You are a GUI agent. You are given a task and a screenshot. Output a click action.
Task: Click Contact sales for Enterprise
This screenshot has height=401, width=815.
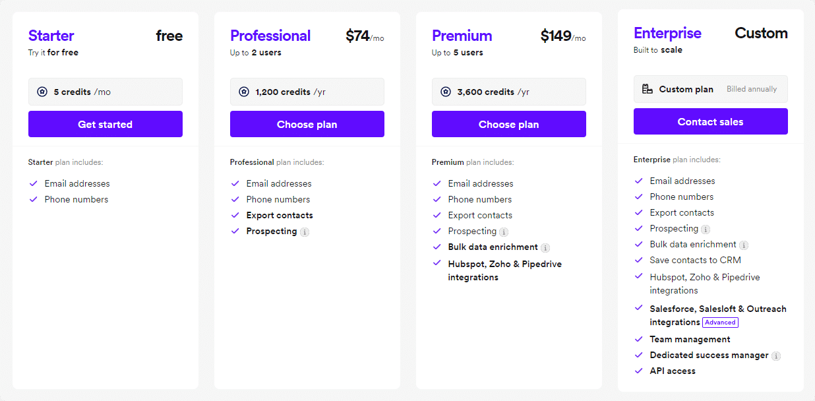710,121
